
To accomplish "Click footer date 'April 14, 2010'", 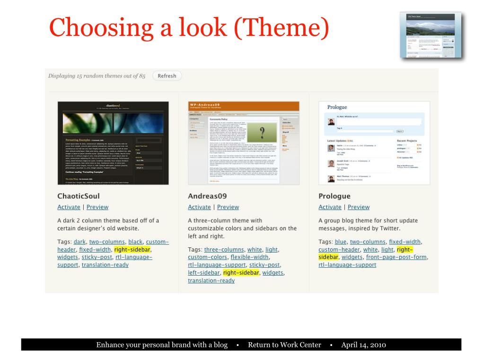I will 363,345.
